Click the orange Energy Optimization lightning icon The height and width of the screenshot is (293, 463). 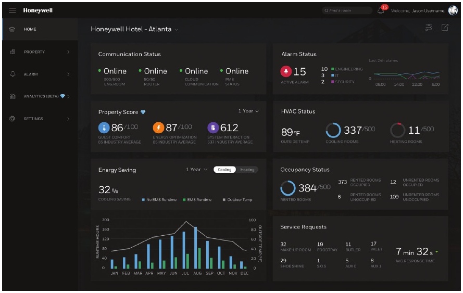tap(158, 128)
